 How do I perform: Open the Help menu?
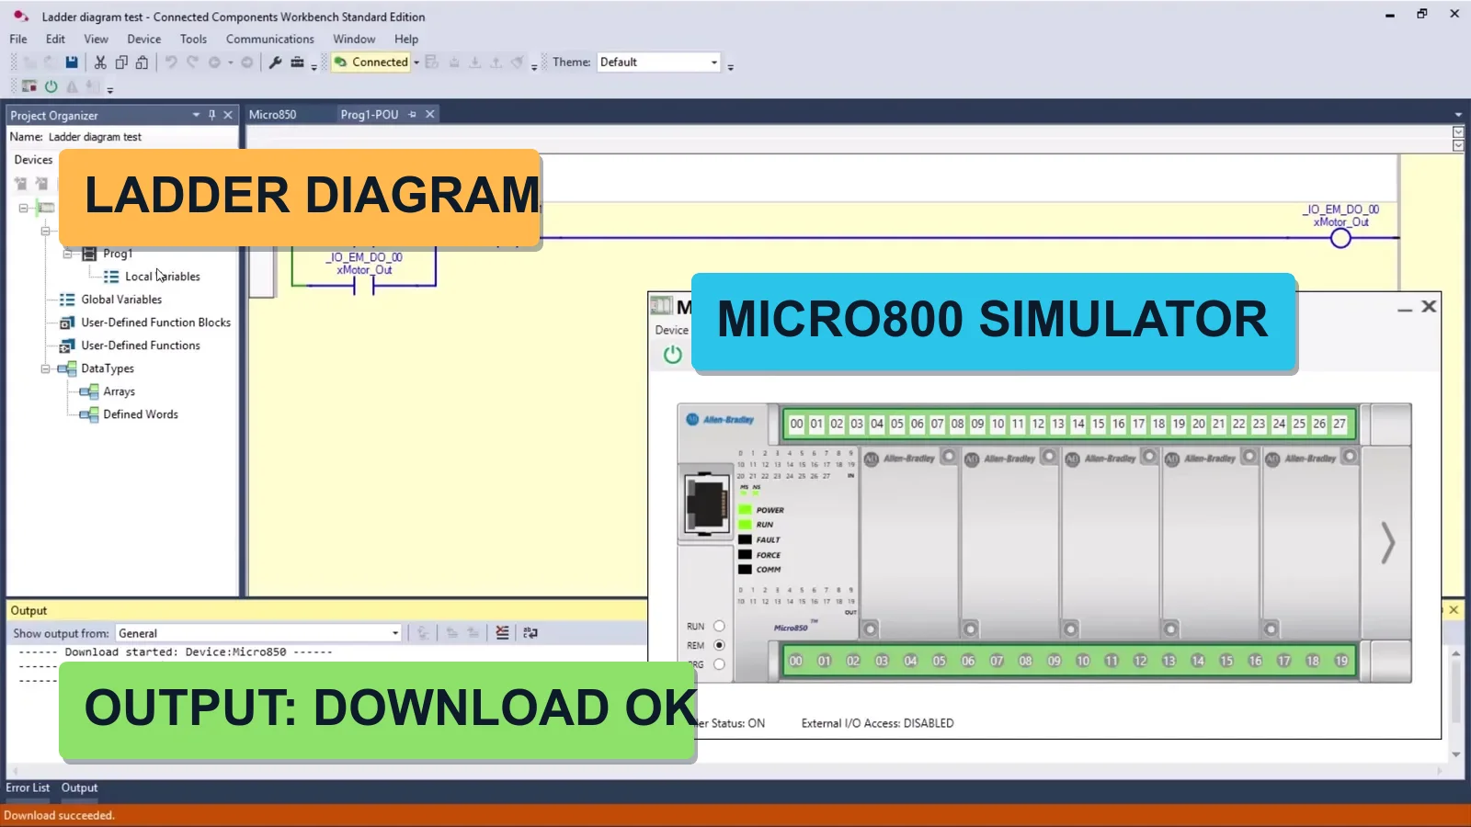[406, 40]
